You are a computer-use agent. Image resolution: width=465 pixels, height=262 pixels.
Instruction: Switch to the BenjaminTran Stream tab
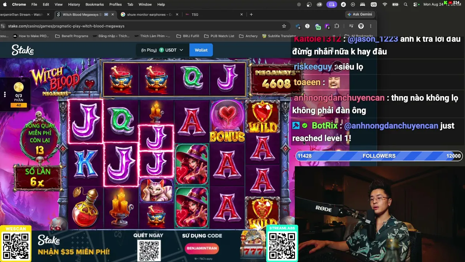click(x=21, y=15)
